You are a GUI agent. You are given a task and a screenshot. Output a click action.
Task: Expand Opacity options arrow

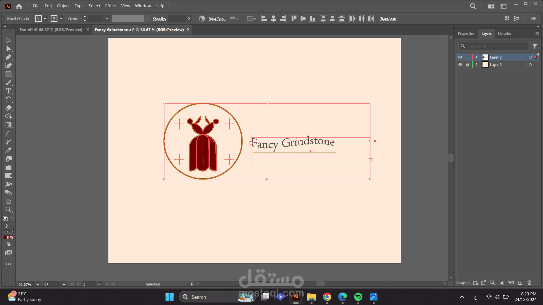click(x=189, y=19)
